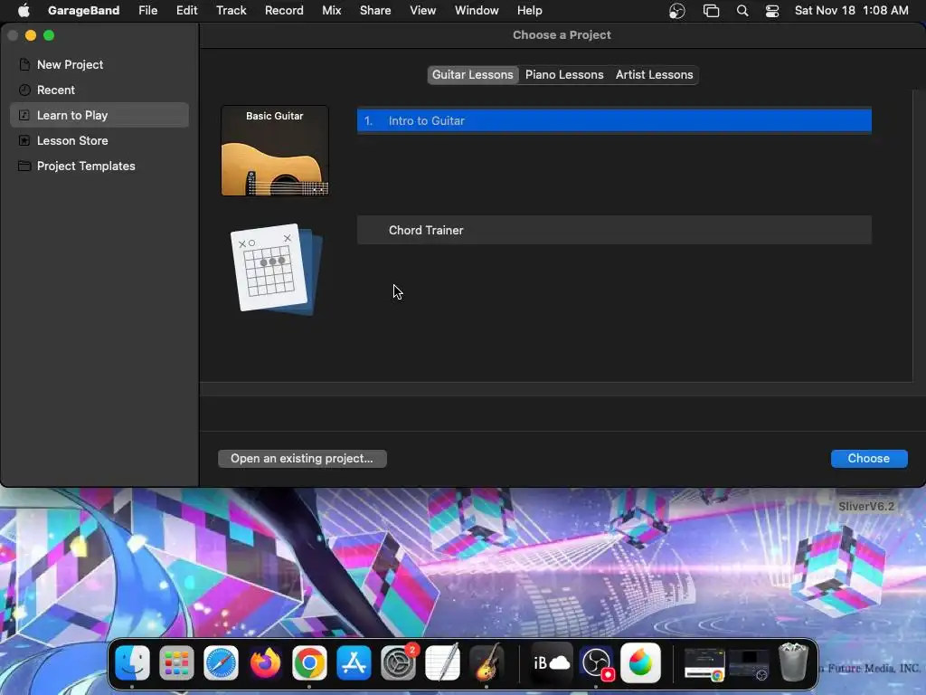Open Trash from the dock
The height and width of the screenshot is (695, 926).
[793, 662]
